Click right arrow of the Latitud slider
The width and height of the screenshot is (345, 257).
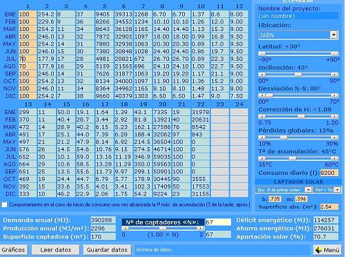pos(335,53)
